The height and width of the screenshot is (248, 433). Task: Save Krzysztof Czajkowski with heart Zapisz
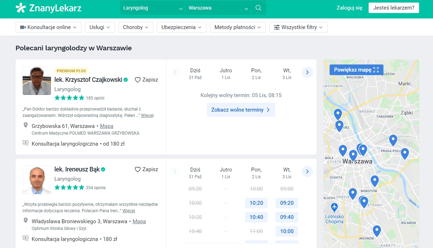[x=146, y=80]
